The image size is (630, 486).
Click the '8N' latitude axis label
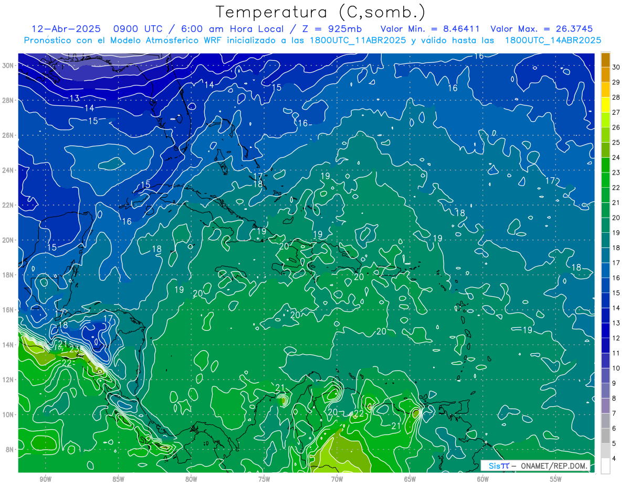coord(10,449)
